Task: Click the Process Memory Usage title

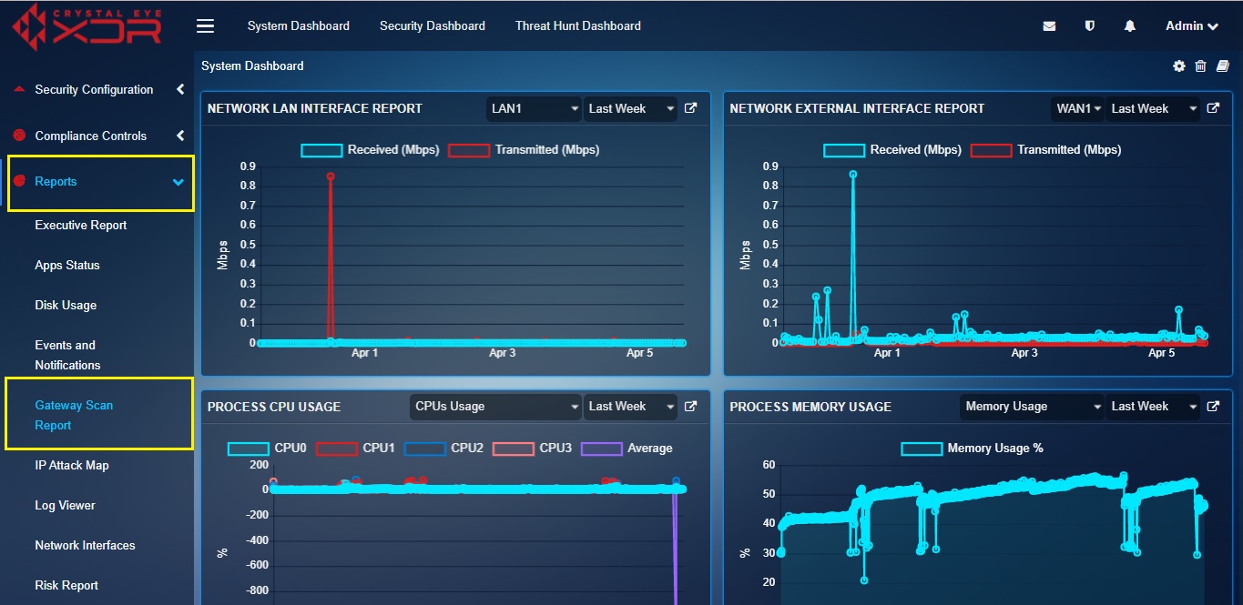Action: click(810, 407)
